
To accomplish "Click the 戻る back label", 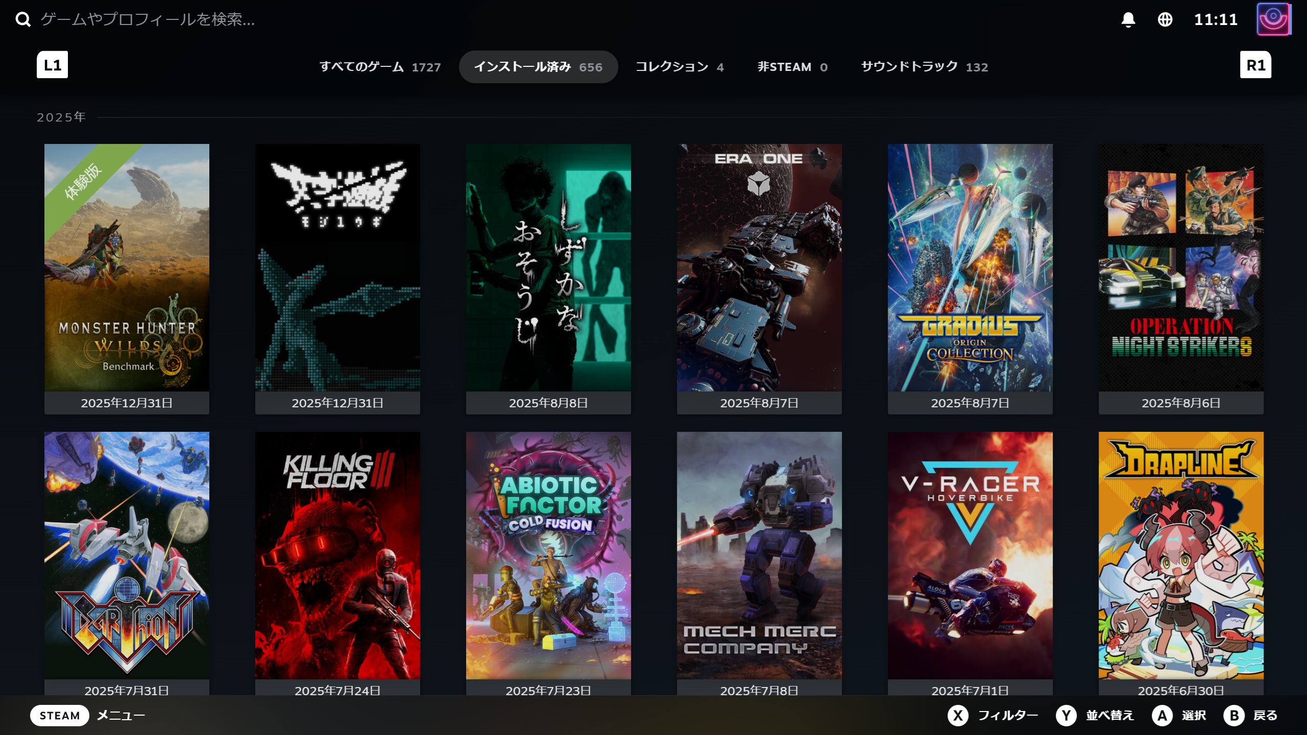I will [x=1266, y=716].
